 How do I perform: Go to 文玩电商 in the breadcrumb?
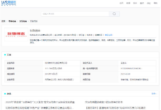[x=23, y=21]
